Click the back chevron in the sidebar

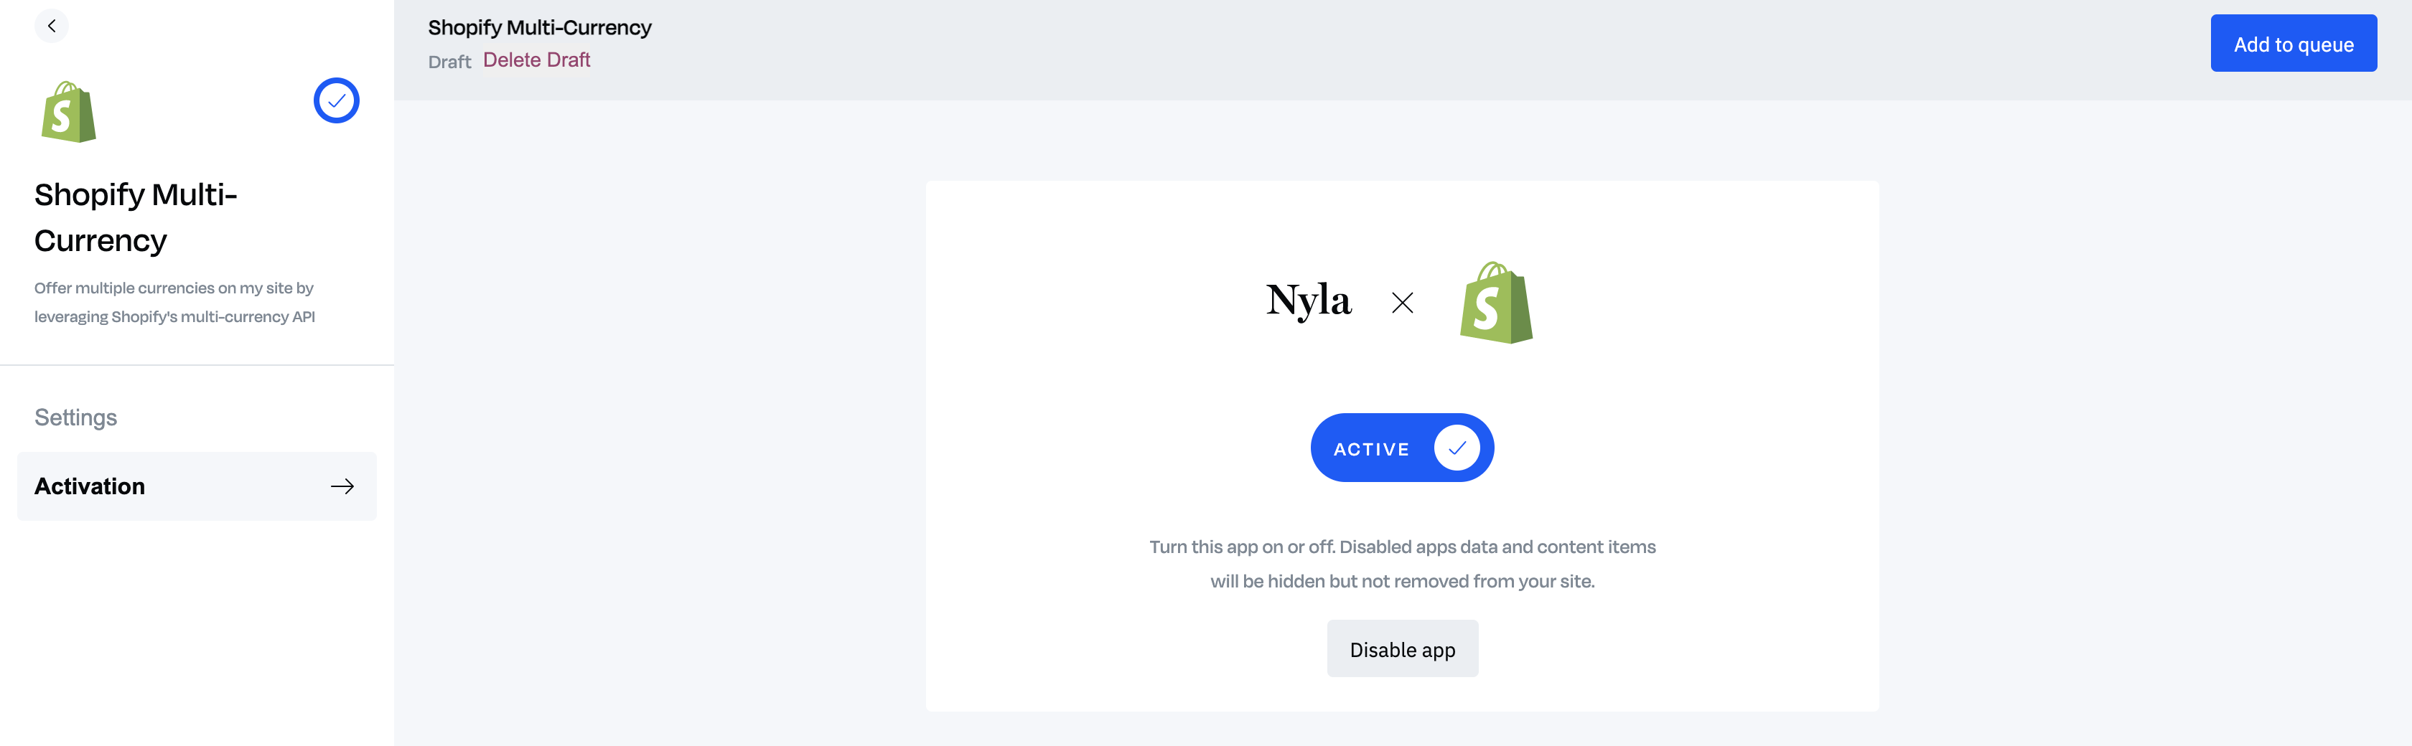point(52,27)
